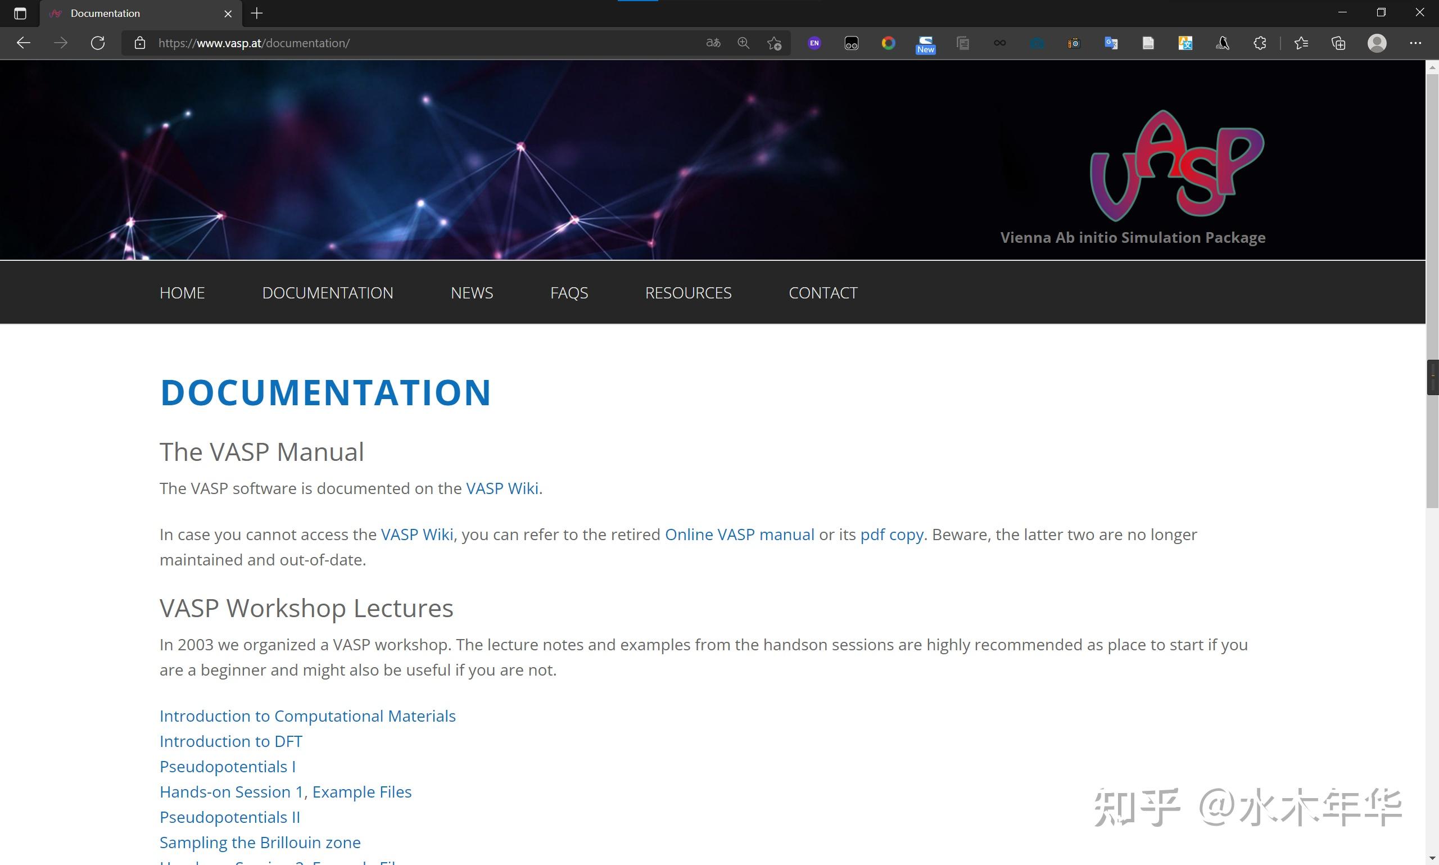Open the Collections panel
This screenshot has width=1439, height=865.
1338,43
